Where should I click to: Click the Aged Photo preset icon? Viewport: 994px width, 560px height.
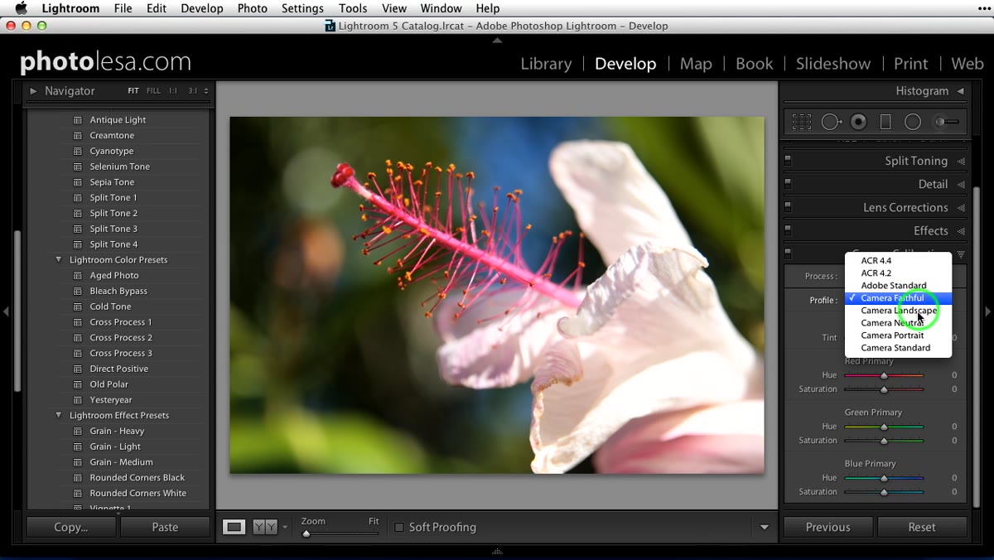(x=78, y=276)
